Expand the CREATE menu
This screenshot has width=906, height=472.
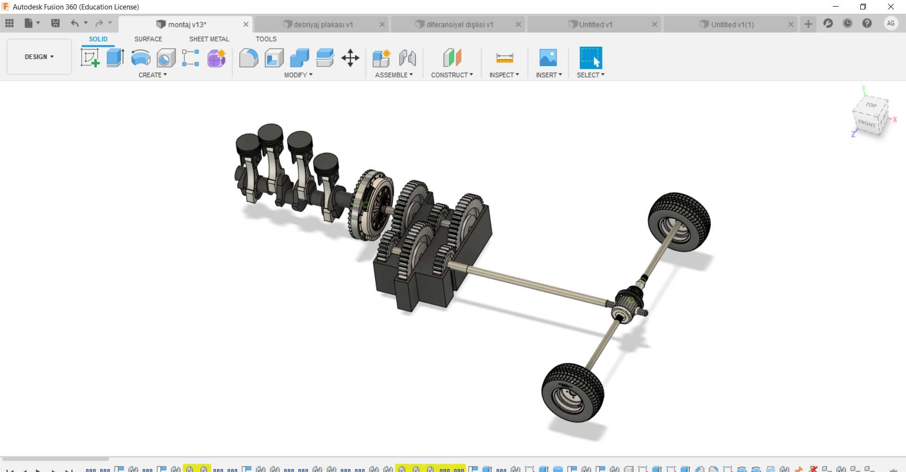coord(153,75)
